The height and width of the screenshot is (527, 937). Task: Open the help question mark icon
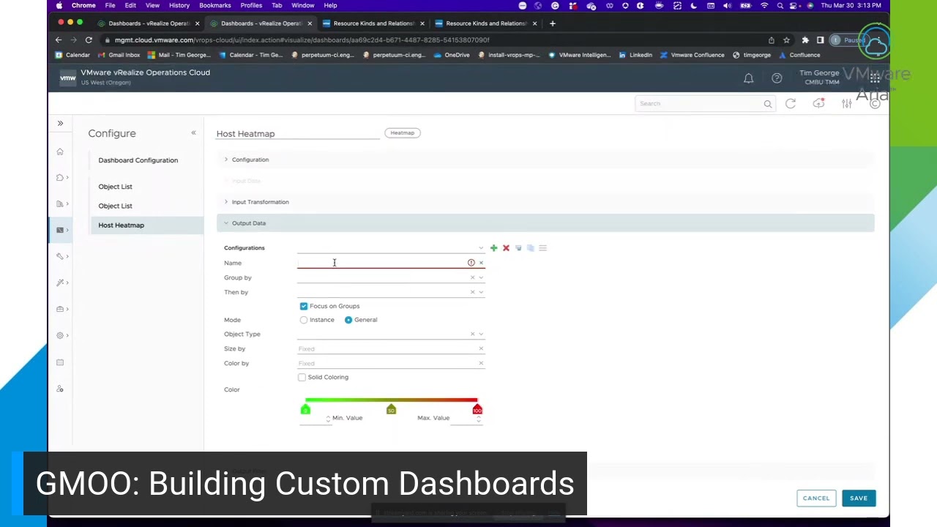coord(777,78)
